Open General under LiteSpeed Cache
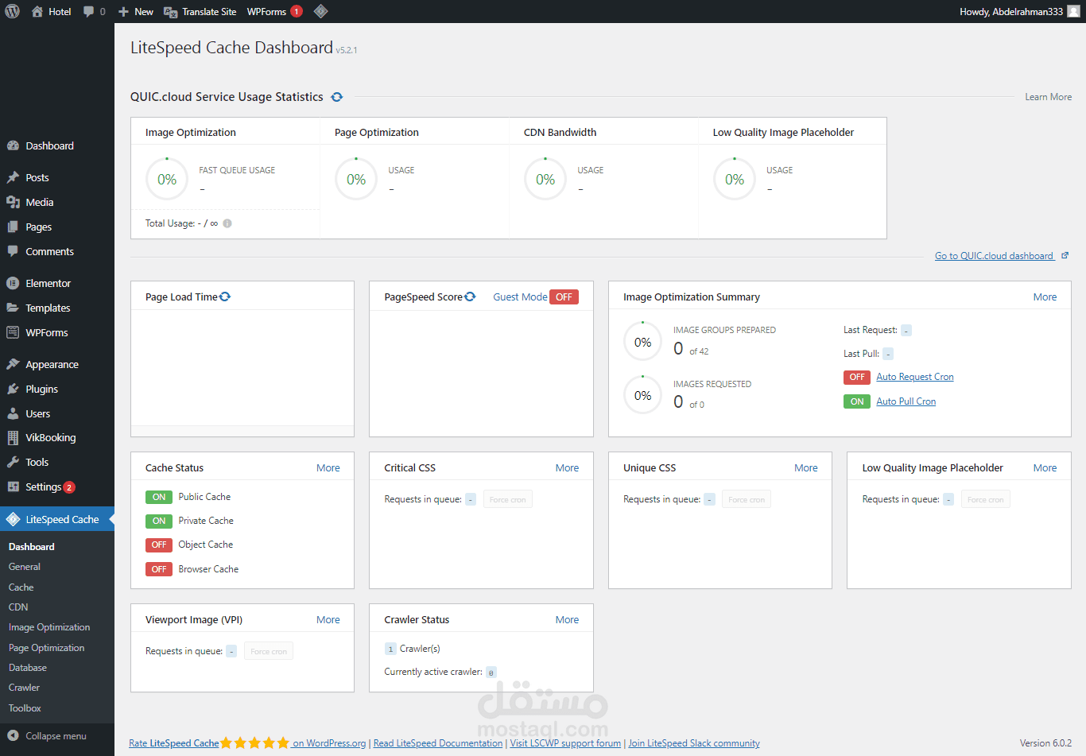 pos(25,567)
